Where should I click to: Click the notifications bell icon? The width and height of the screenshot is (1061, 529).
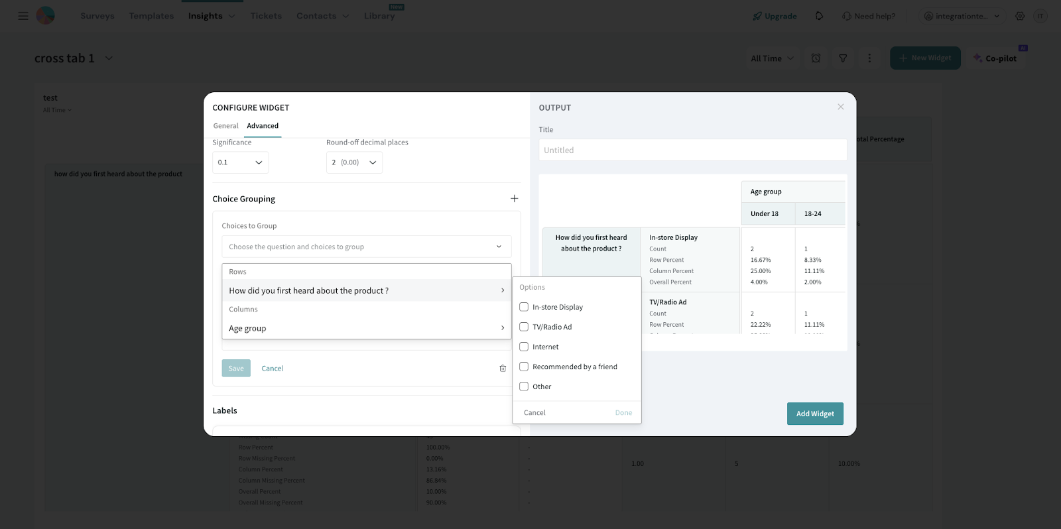(819, 16)
